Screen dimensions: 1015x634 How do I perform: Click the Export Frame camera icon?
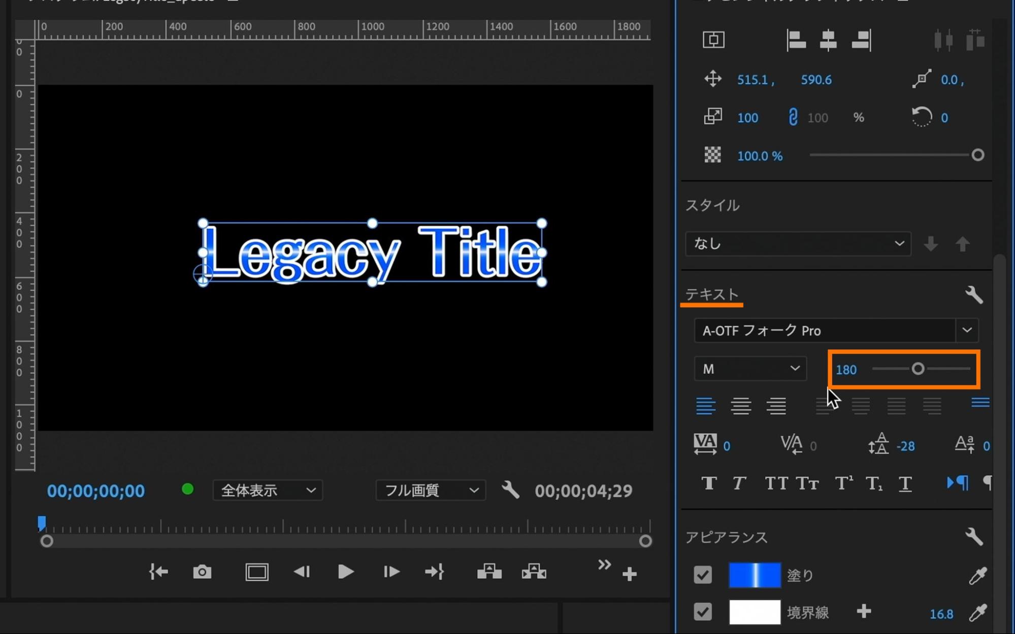(202, 572)
